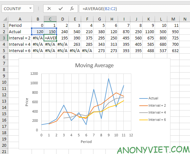This screenshot has width=190, height=154.
Task: Select row header 3
Action: (4, 38)
